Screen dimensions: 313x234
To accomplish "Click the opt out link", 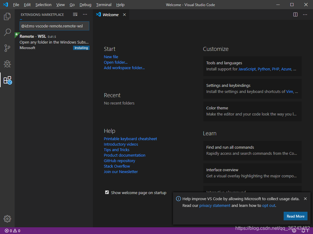I will click(x=268, y=206).
